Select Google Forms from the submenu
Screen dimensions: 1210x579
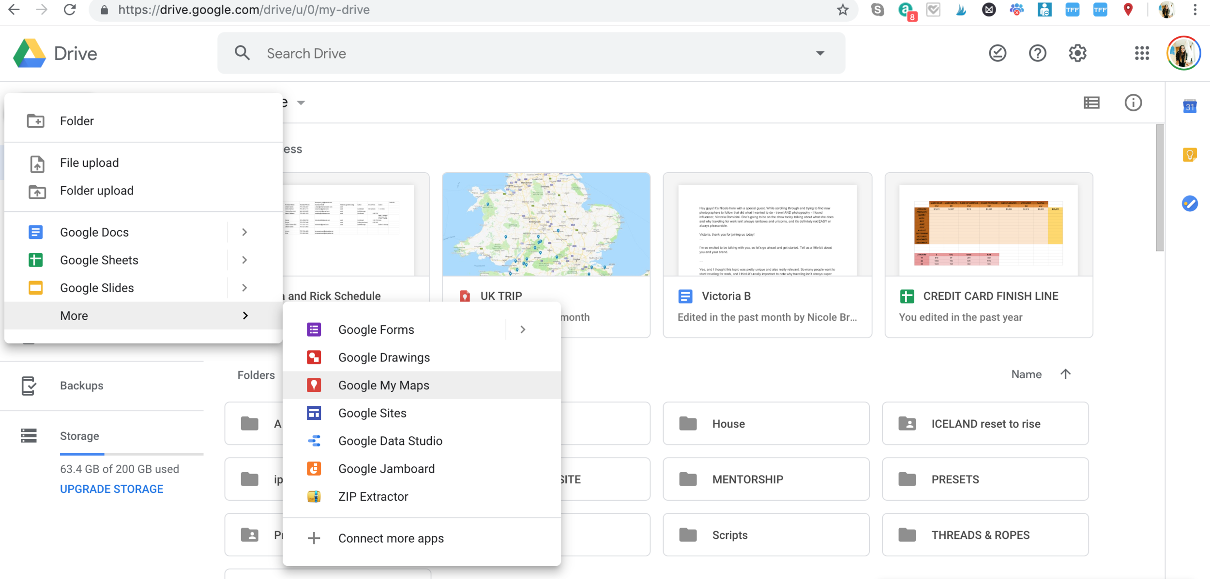(x=422, y=329)
